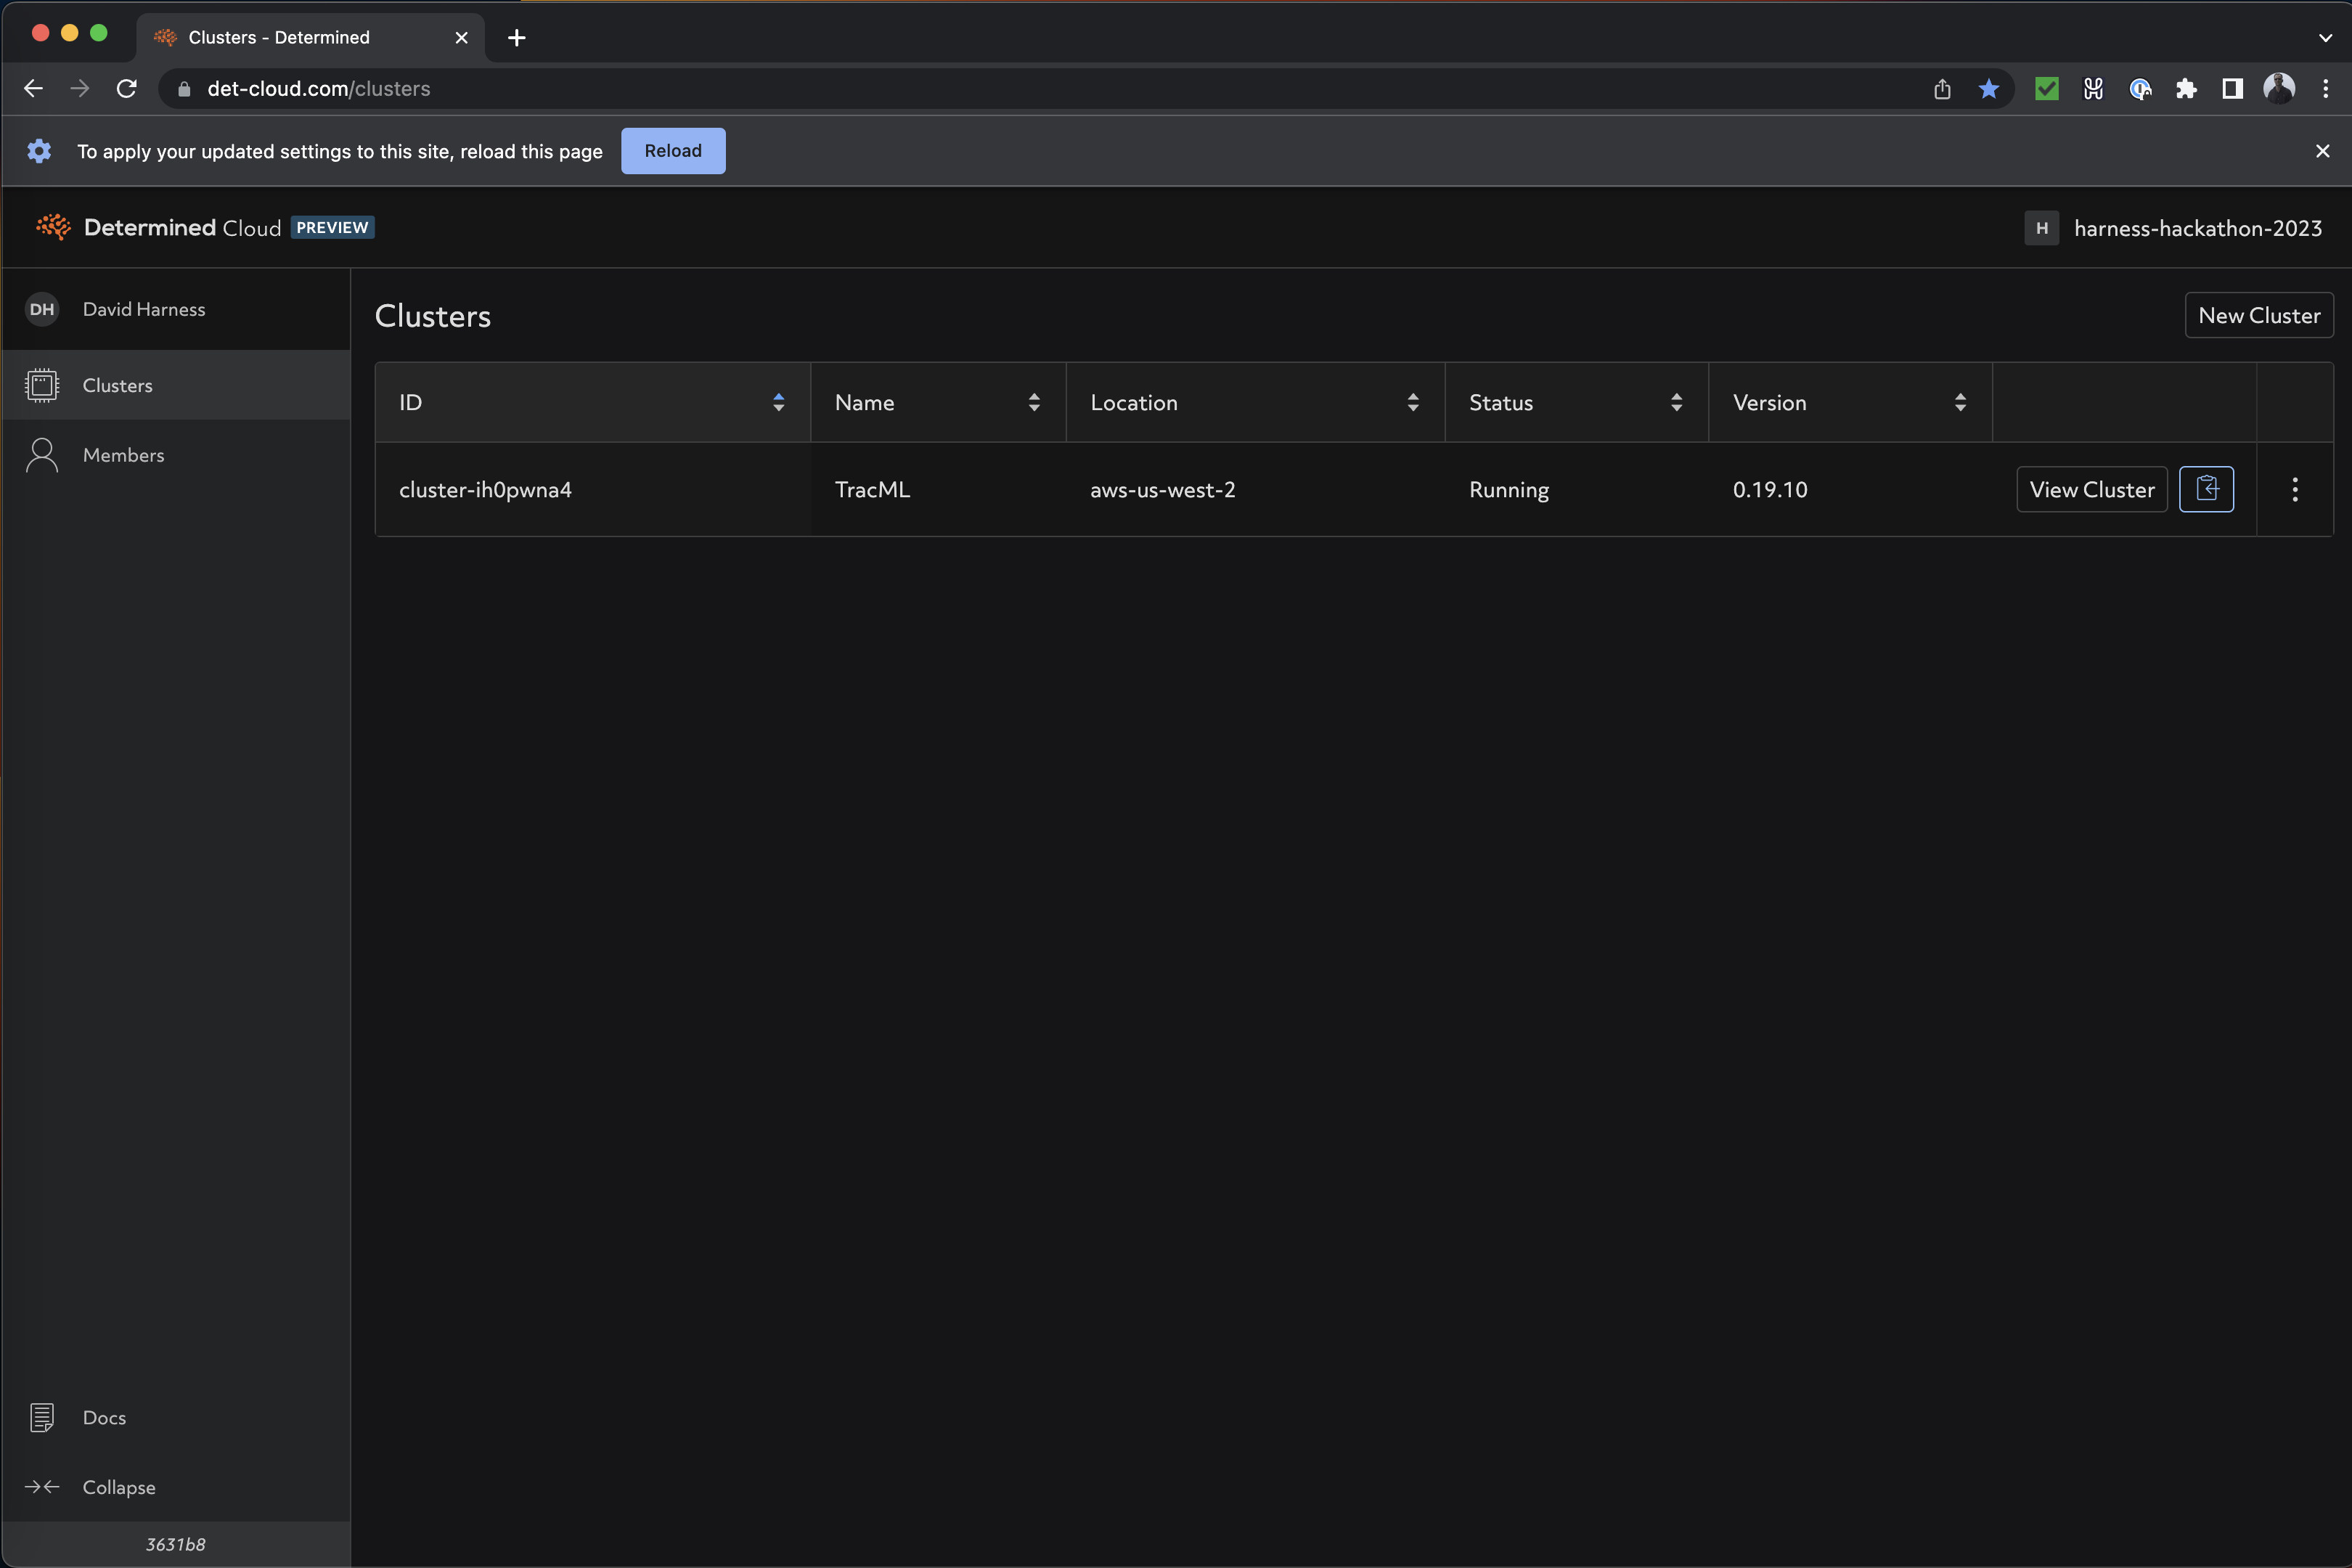Sort clusters by Location column arrows
This screenshot has height=1568, width=2352.
pos(1412,402)
